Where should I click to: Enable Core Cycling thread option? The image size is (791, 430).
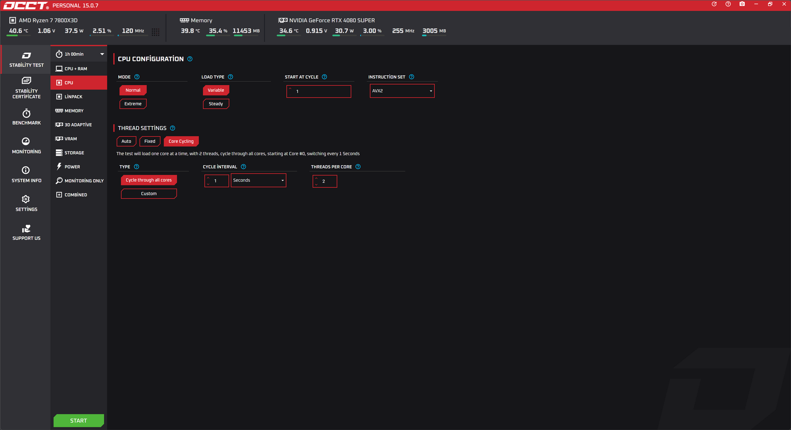tap(181, 141)
